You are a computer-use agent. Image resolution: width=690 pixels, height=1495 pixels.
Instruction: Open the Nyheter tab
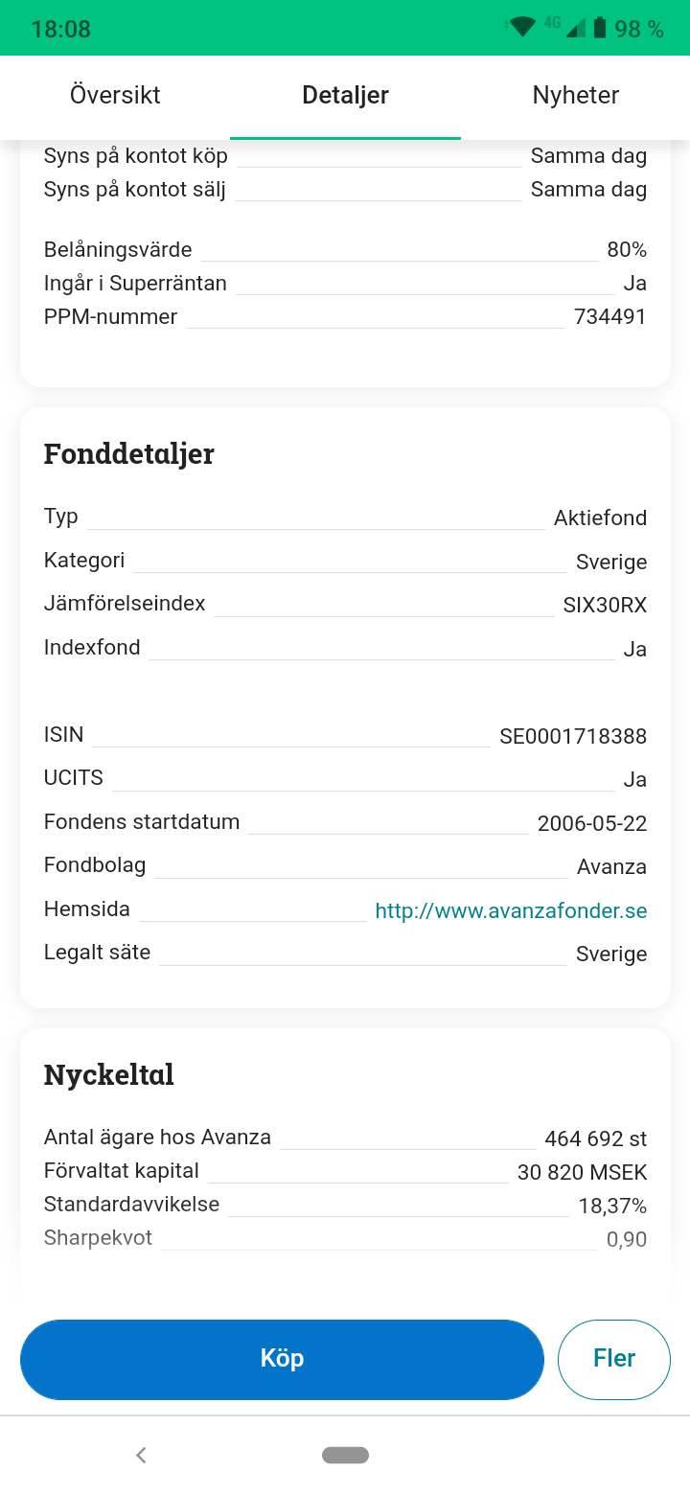coord(575,95)
